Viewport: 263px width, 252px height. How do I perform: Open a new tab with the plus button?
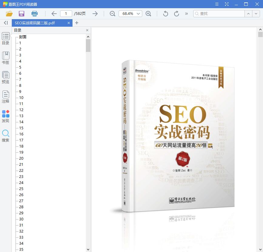point(76,23)
